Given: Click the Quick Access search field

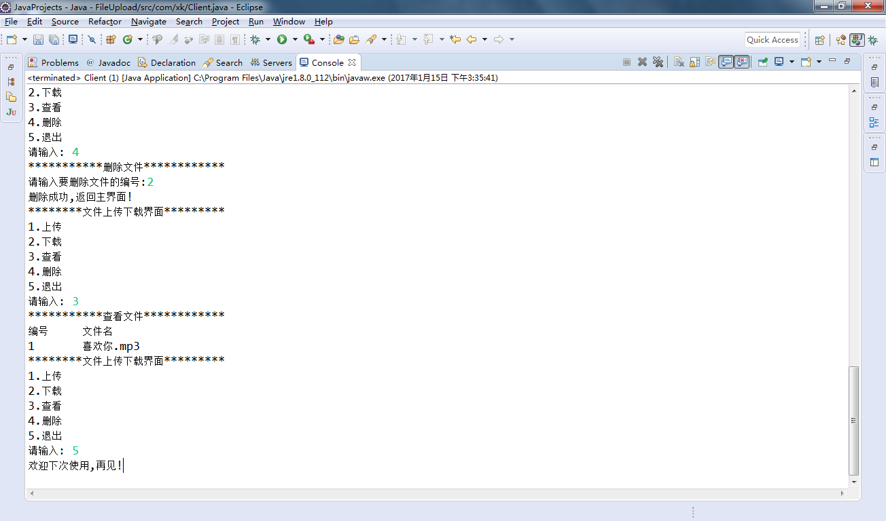Looking at the screenshot, I should coord(773,39).
